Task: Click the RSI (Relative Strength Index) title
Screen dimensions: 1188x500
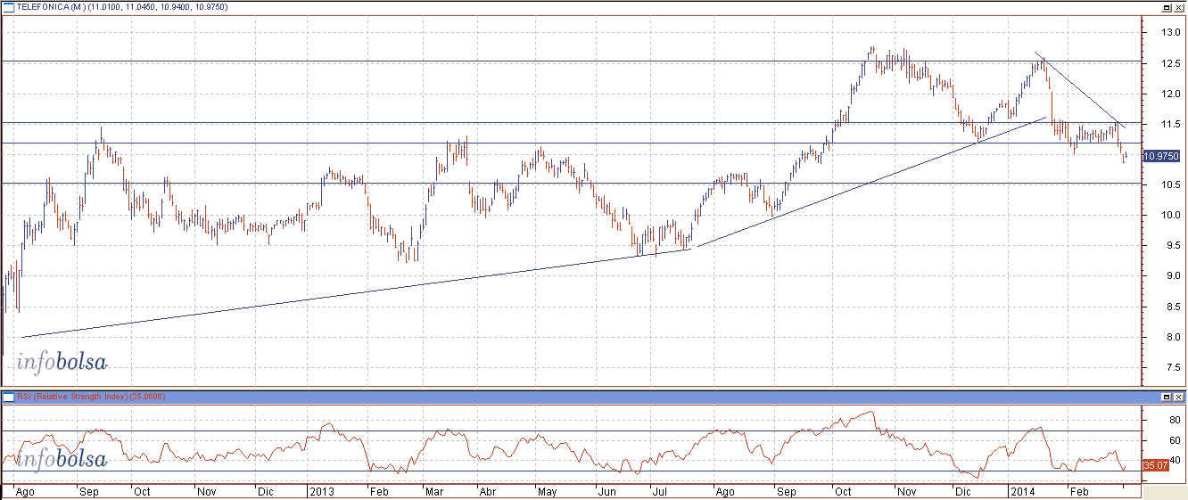Action: pos(73,396)
